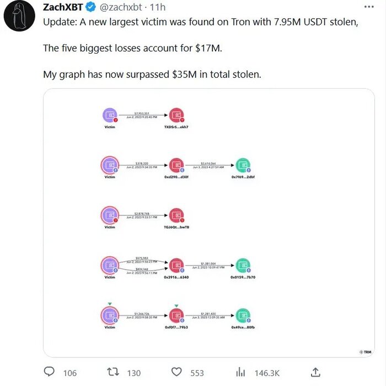Image resolution: width=386 pixels, height=386 pixels.
Task: Open the view analytics bar chart icon
Action: click(240, 373)
